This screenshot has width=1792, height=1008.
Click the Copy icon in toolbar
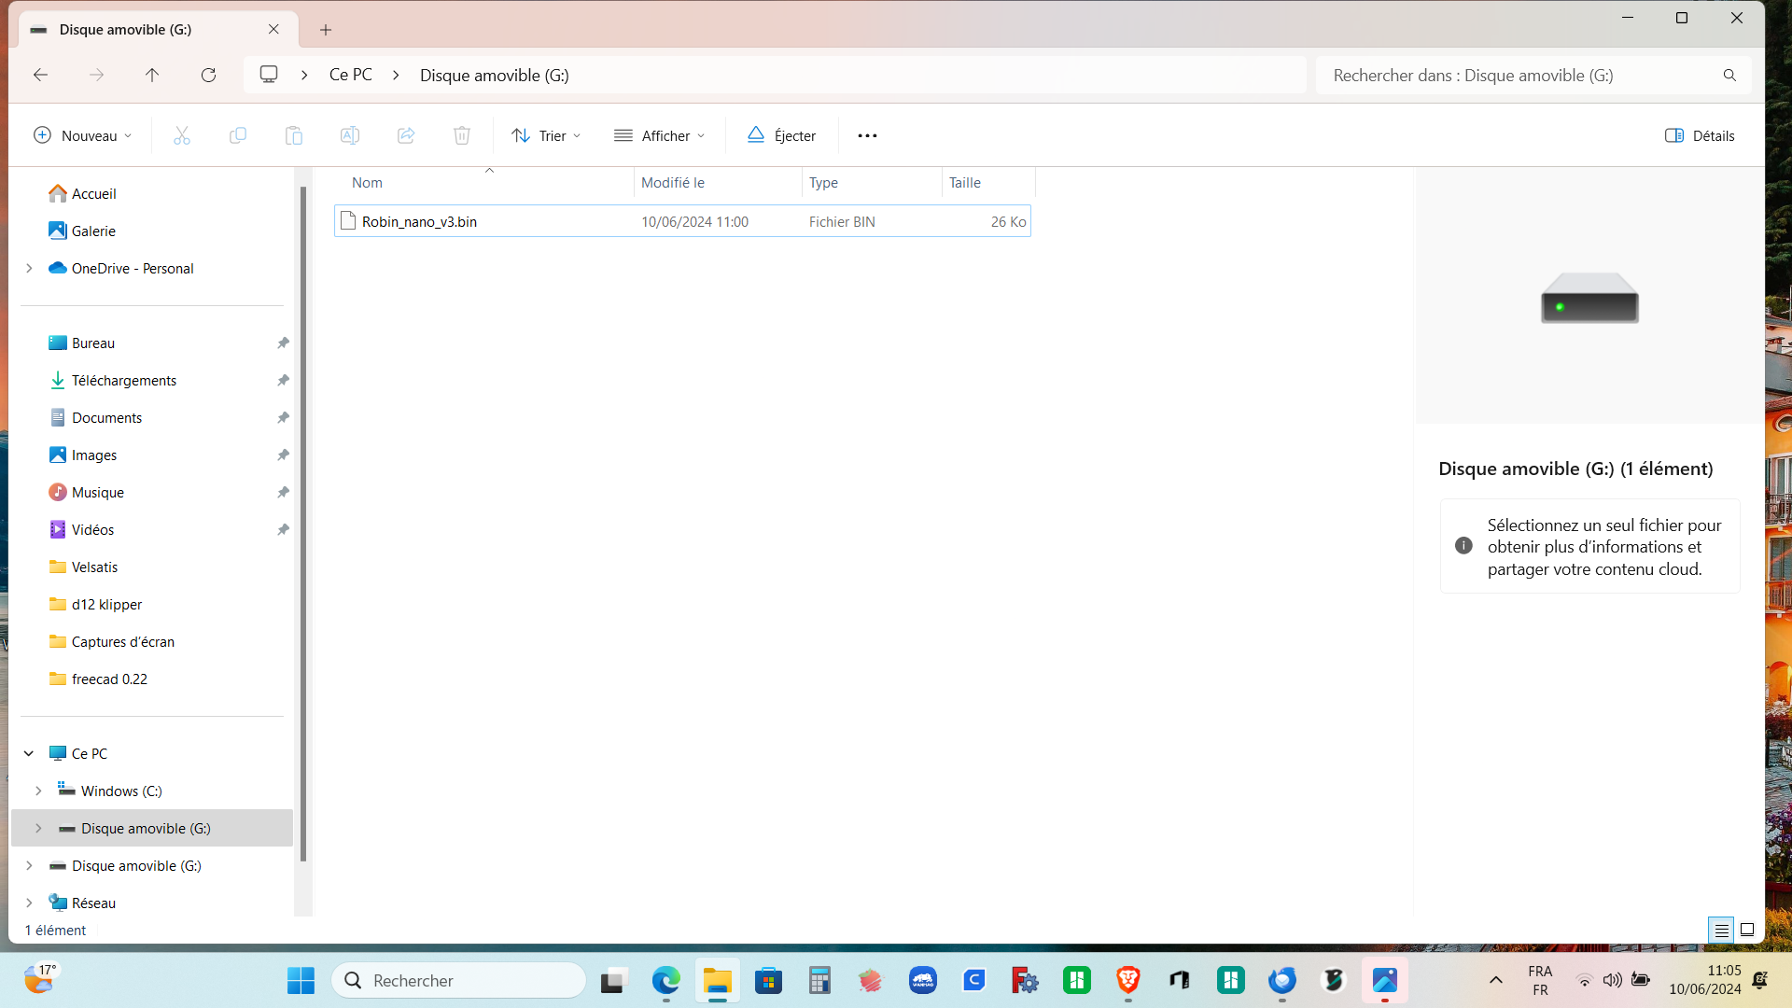(x=238, y=135)
